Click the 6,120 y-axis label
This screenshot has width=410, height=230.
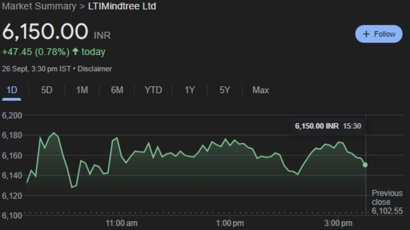click(12, 195)
